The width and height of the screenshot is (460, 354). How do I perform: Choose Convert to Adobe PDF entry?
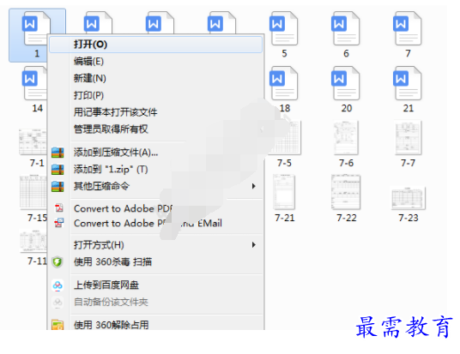[156, 208]
